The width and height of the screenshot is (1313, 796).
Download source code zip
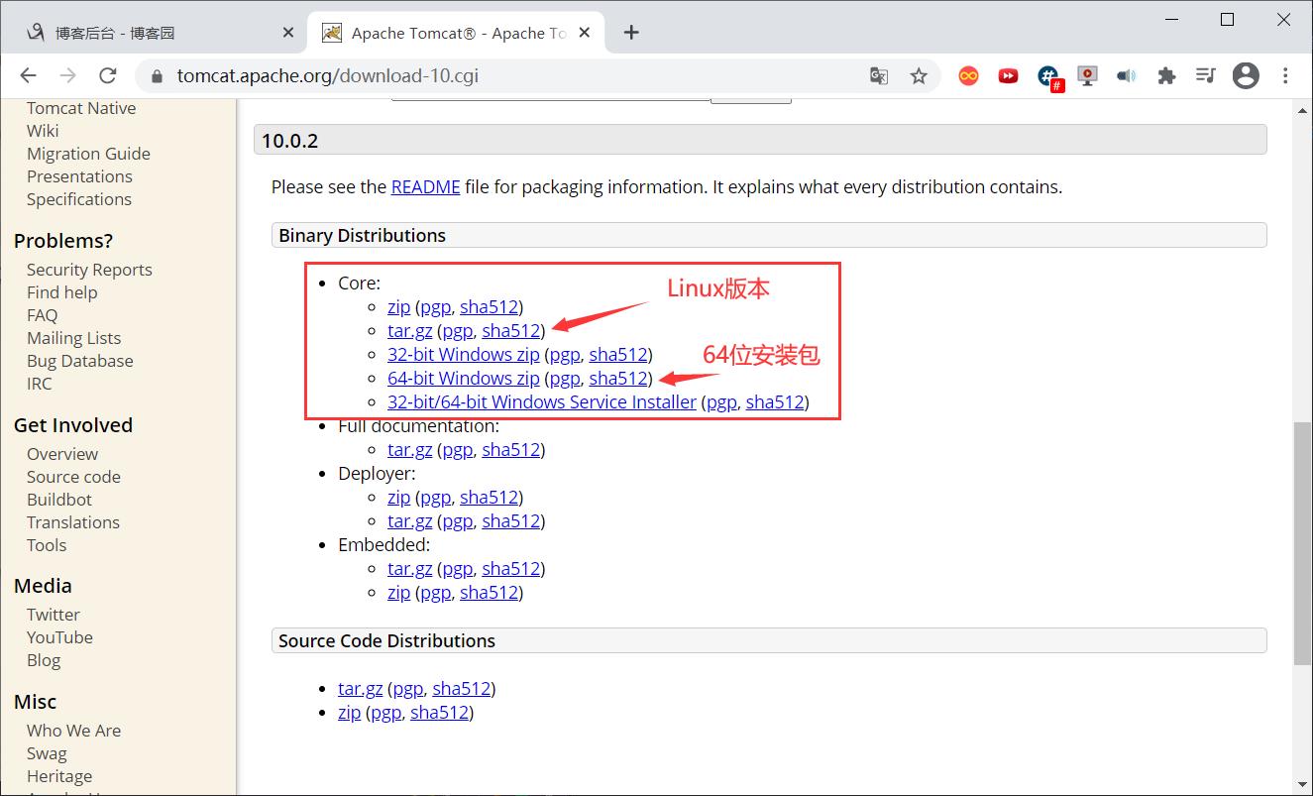point(349,713)
